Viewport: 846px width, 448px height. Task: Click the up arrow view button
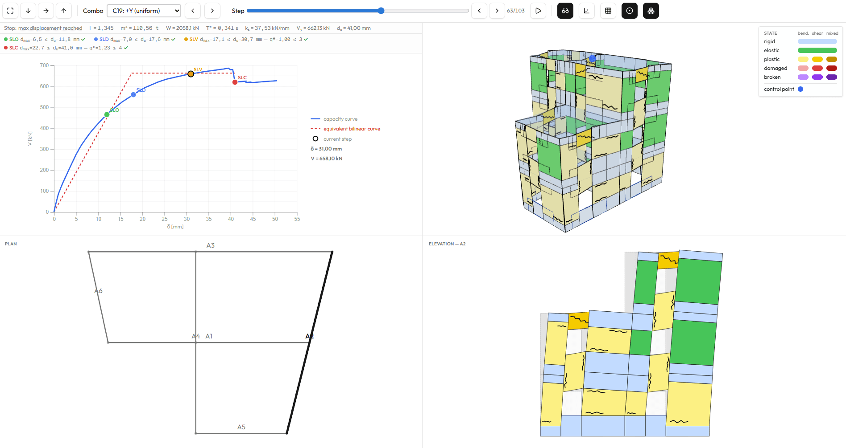pos(64,11)
